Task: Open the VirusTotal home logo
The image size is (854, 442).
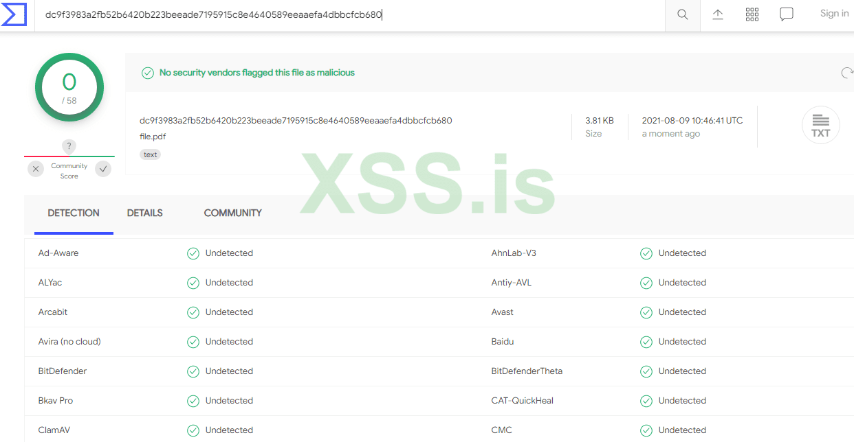Action: pos(14,14)
